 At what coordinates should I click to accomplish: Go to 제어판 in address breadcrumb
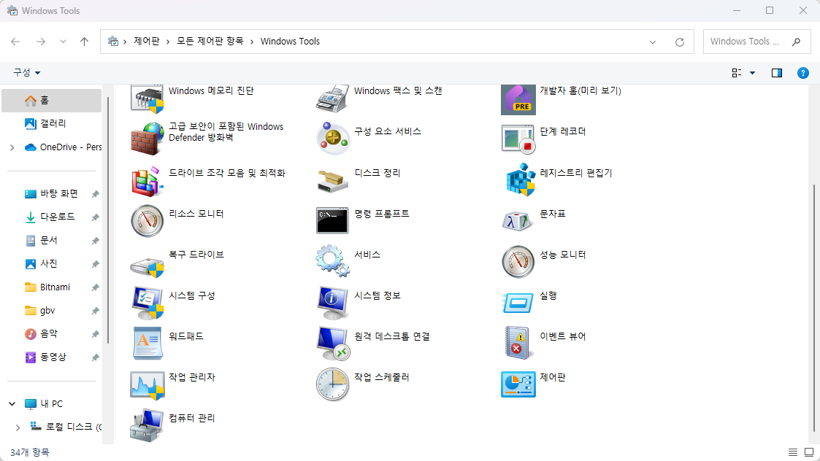147,42
